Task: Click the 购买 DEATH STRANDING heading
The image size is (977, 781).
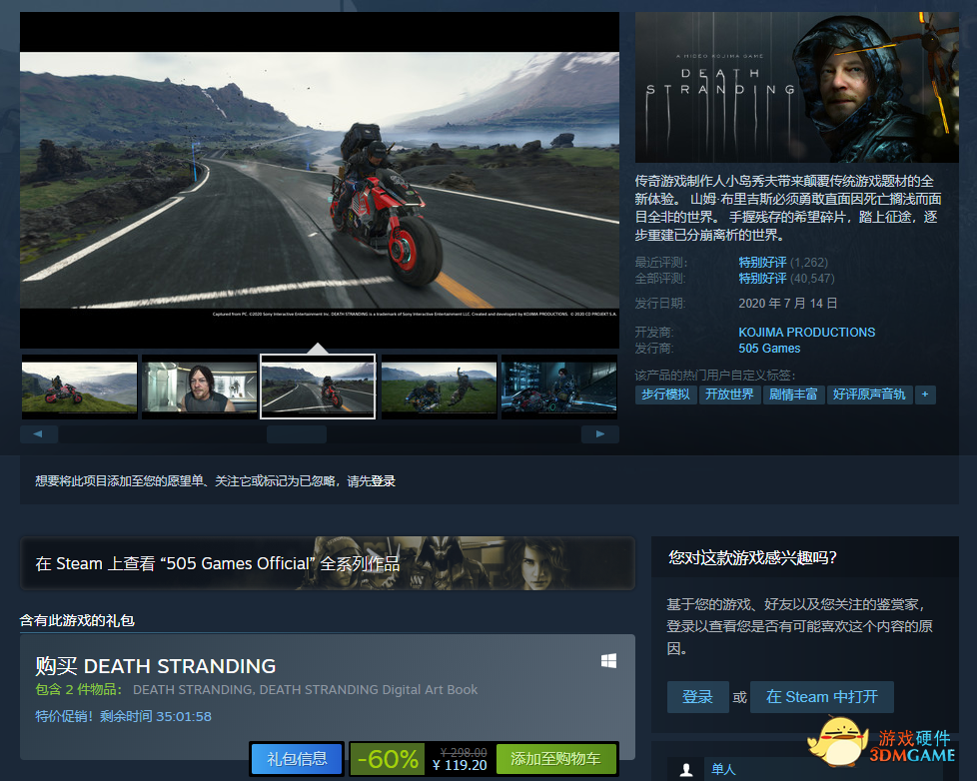Action: pyautogui.click(x=155, y=666)
